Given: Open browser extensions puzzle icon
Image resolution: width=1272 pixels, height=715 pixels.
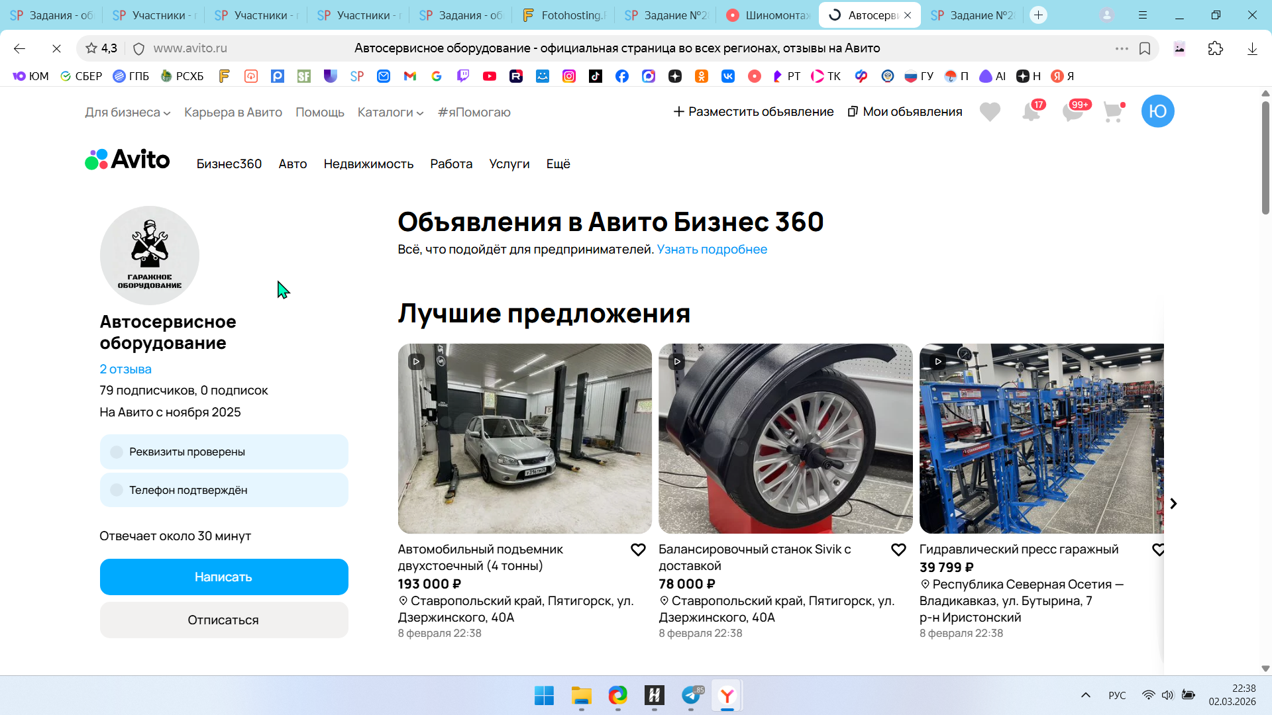Looking at the screenshot, I should [1215, 48].
